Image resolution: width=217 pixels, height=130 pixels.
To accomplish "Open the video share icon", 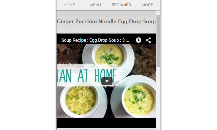I will click(x=148, y=40).
